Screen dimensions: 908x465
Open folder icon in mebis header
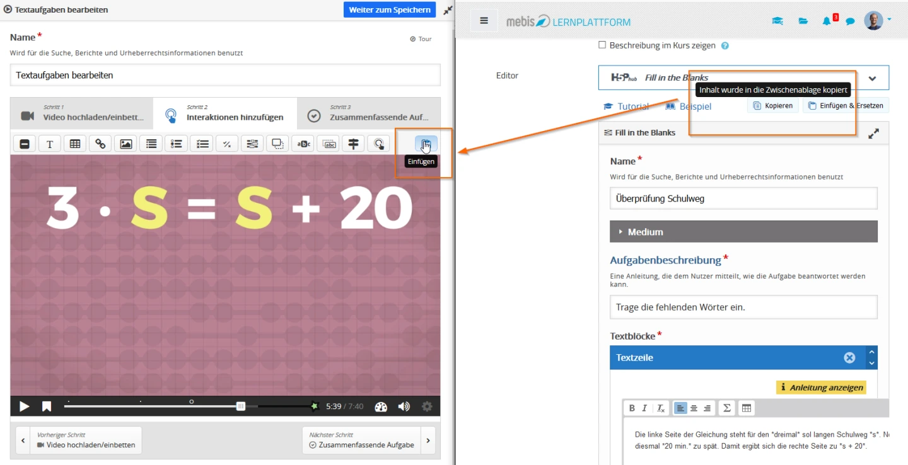[803, 21]
